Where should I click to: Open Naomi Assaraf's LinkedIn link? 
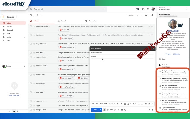(x=176, y=54)
